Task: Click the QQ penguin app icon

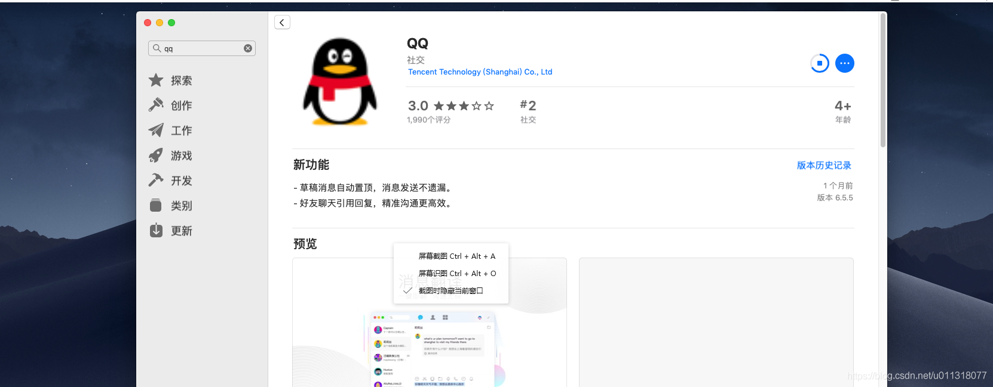Action: click(340, 82)
